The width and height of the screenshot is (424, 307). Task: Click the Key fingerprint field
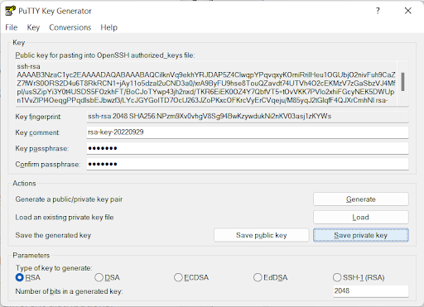click(248, 117)
